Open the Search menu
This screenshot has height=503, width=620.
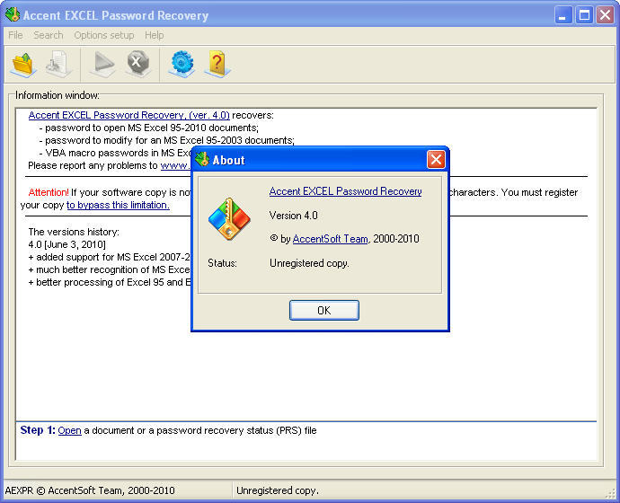[49, 35]
